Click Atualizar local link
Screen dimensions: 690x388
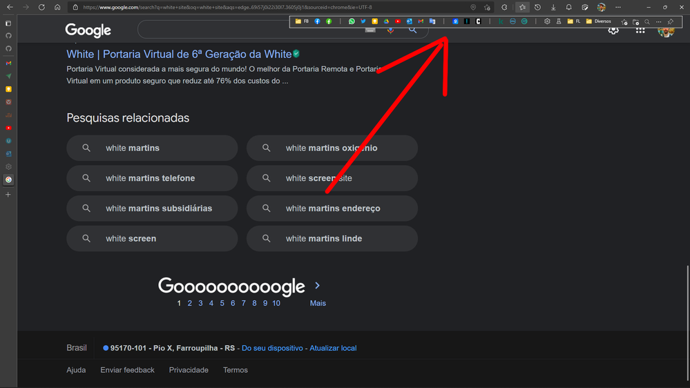pyautogui.click(x=333, y=348)
